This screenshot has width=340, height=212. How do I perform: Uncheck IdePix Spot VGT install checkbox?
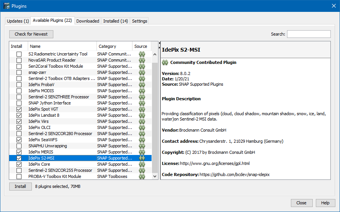pyautogui.click(x=19, y=109)
